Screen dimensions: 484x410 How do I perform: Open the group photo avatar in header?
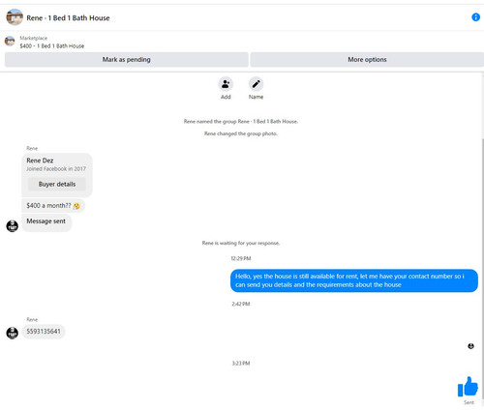pos(15,17)
